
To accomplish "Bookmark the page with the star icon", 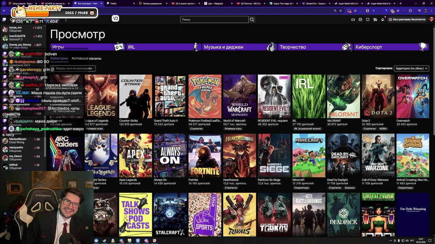I will pos(341,11).
